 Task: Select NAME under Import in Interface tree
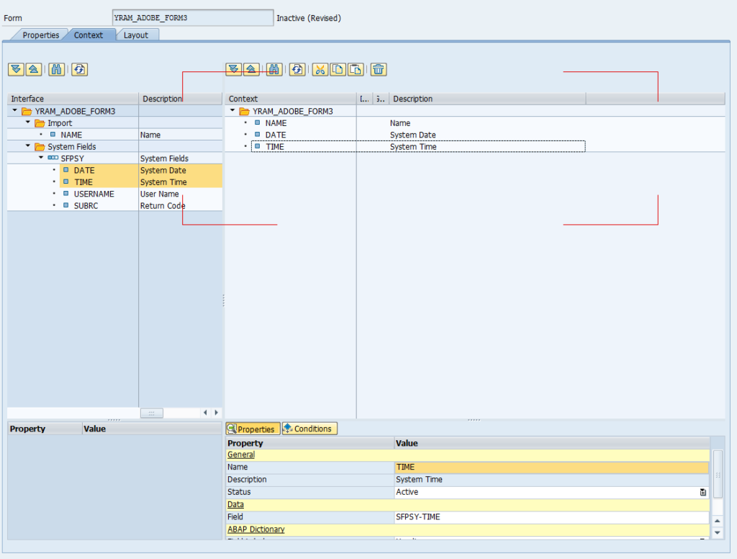pos(71,135)
